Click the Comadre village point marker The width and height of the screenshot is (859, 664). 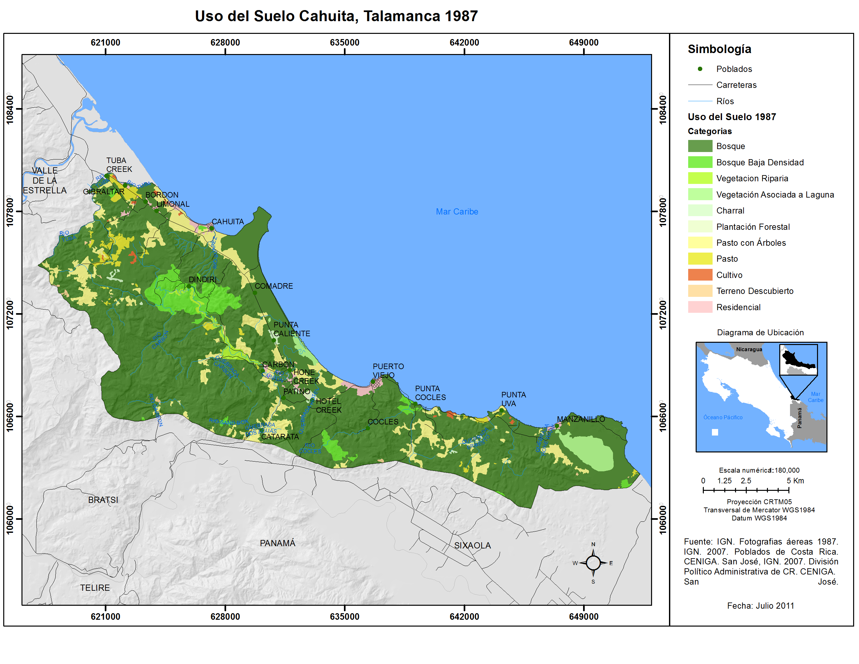click(x=255, y=293)
